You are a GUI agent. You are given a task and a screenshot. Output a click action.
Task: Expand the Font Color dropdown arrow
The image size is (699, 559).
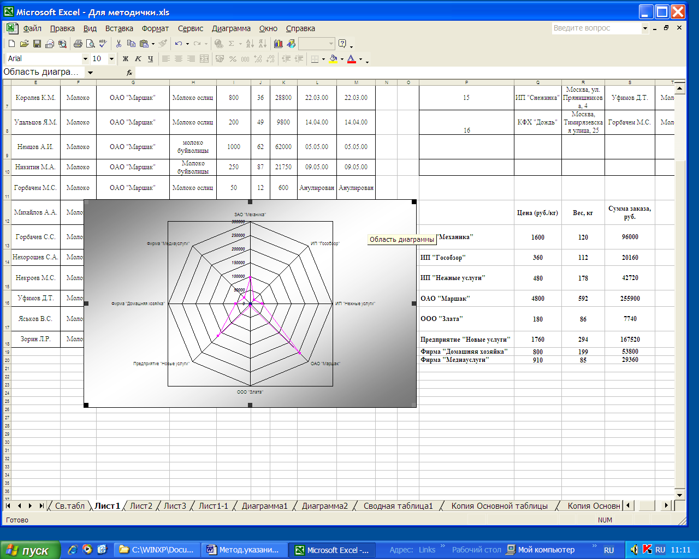[x=360, y=58]
